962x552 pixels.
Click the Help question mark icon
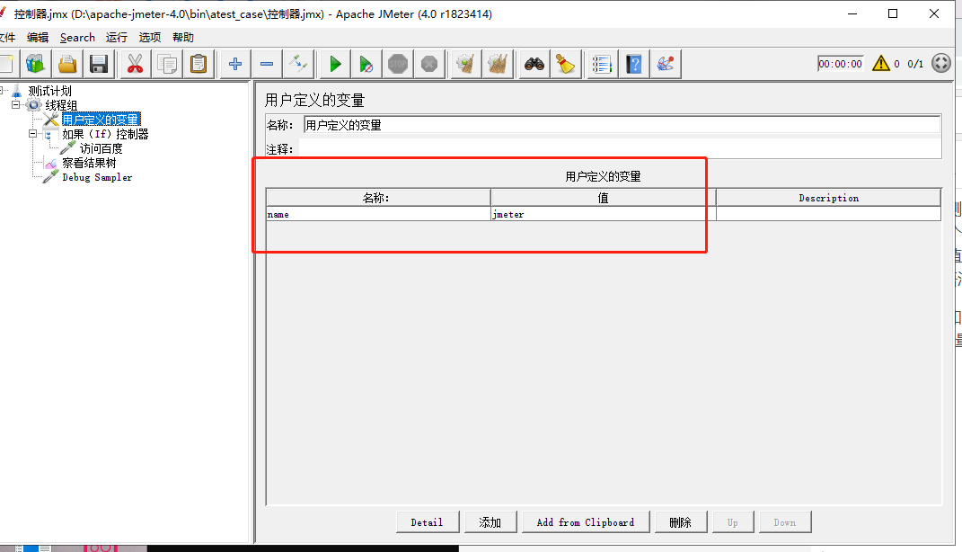632,63
